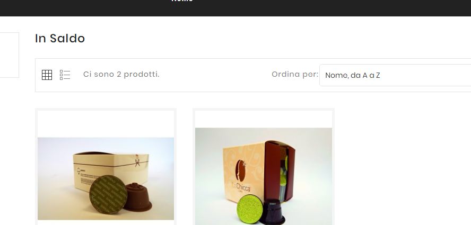471x225 pixels.
Task: Click the dark purple capsule in second product
Action: tap(272, 212)
